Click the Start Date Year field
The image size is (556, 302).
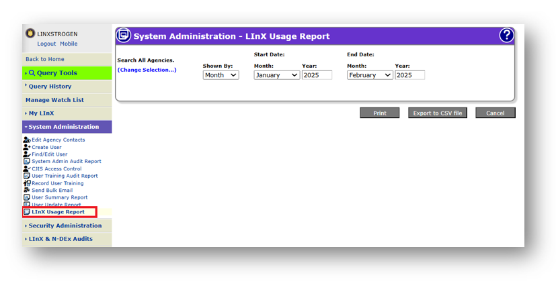pos(317,75)
